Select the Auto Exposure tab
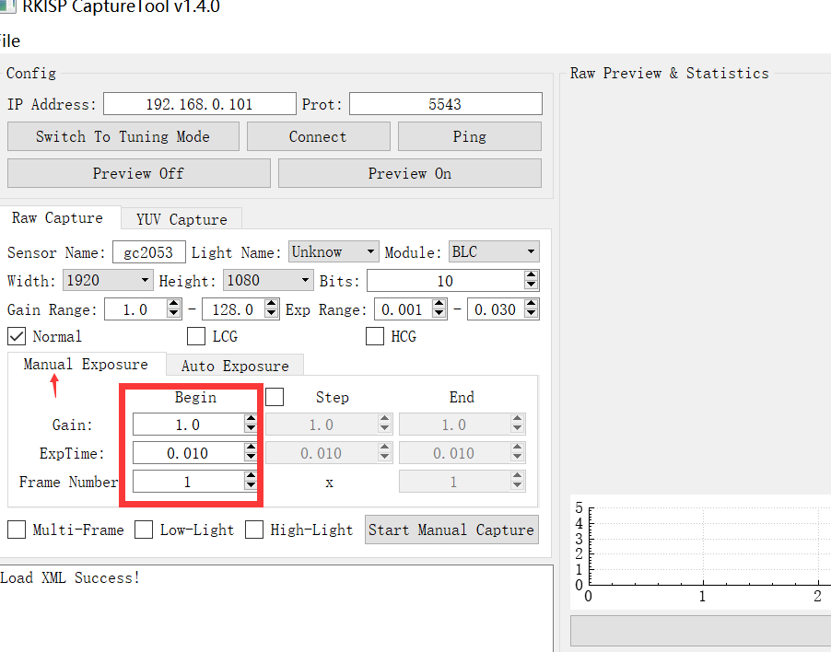The height and width of the screenshot is (652, 831). tap(234, 365)
